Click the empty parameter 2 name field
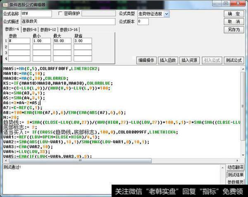Viewport: 248px width, 197px height. pyautogui.click(x=19, y=47)
